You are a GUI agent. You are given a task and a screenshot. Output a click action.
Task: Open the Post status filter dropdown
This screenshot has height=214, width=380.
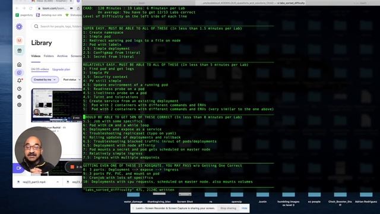point(71,80)
